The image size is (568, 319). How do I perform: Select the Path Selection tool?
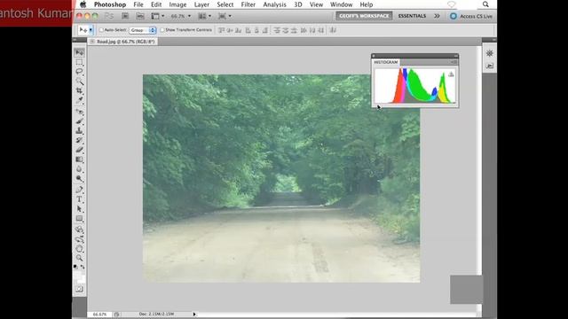point(79,209)
